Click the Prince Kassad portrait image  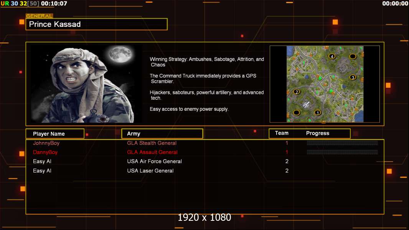tap(87, 84)
